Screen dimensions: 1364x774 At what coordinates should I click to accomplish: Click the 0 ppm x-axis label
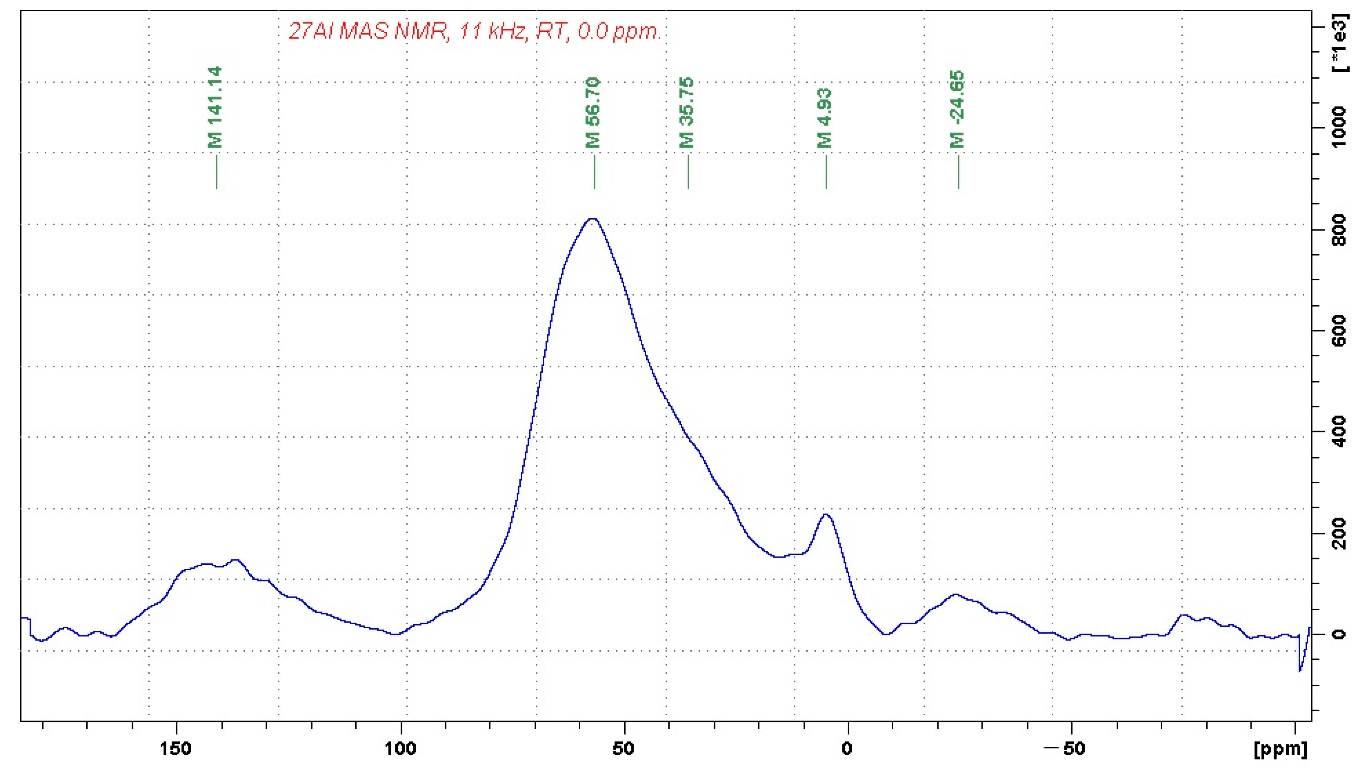pos(847,749)
